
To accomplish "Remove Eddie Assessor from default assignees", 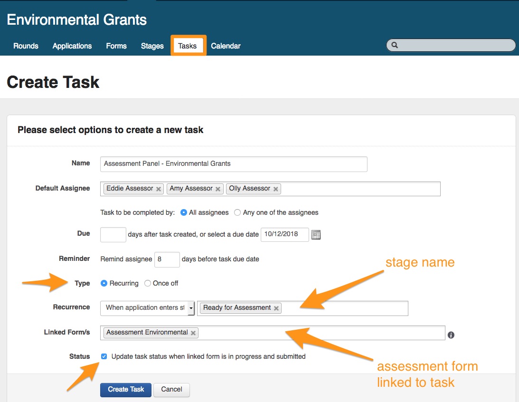I will 159,189.
